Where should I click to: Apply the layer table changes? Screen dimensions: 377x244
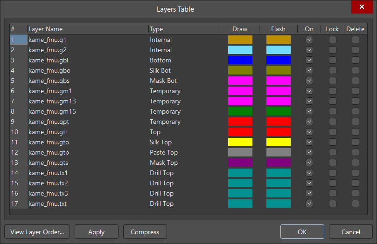(97, 232)
